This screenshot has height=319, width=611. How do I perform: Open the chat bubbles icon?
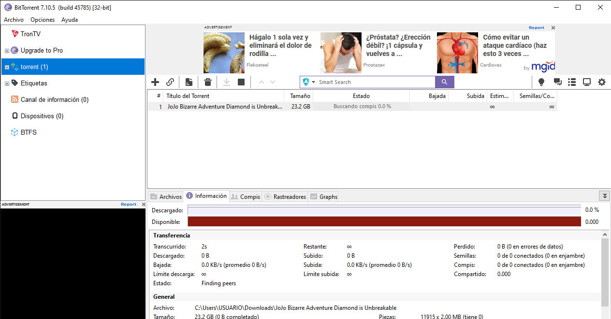(x=557, y=82)
